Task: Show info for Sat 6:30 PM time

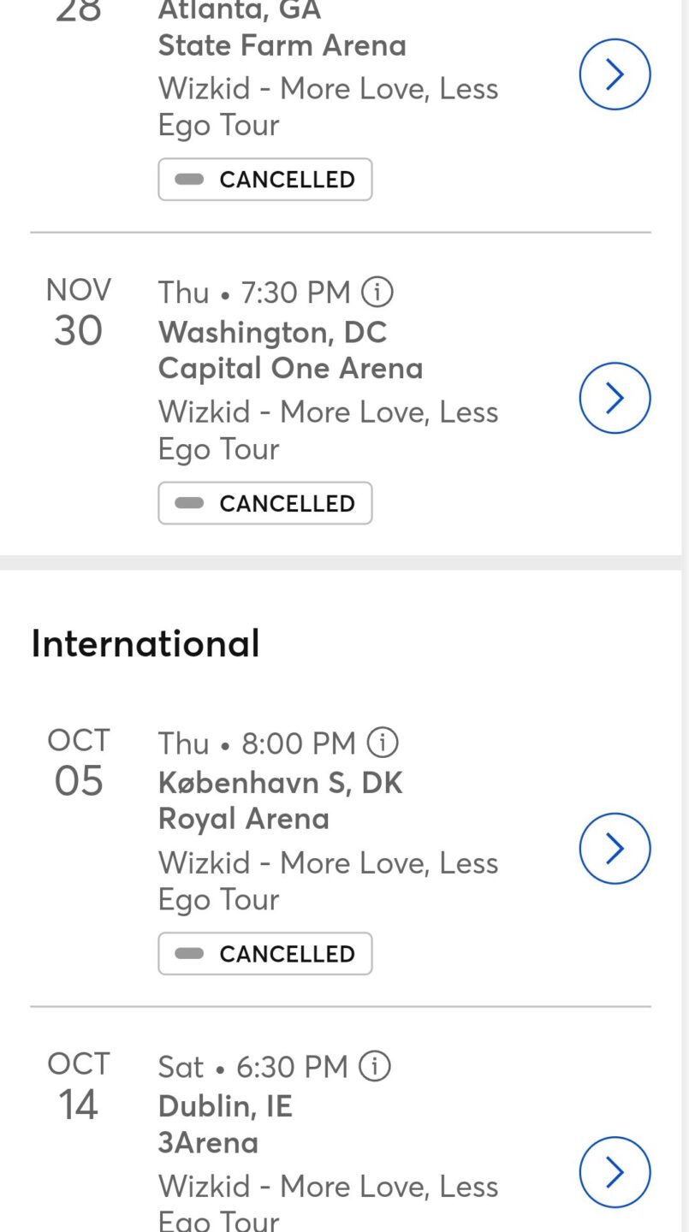Action: click(x=375, y=1066)
